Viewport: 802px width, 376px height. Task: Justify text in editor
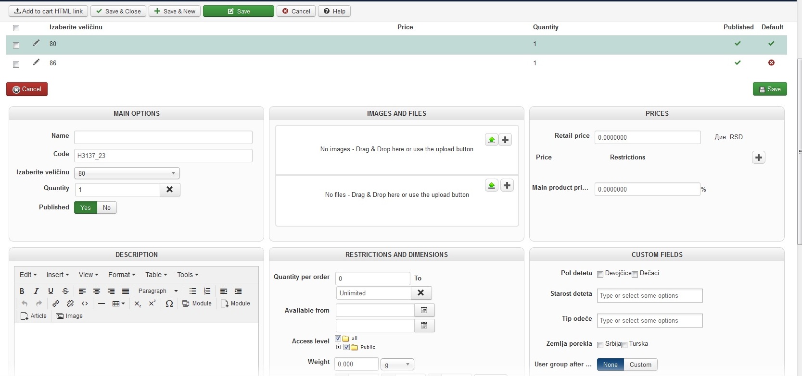click(126, 291)
